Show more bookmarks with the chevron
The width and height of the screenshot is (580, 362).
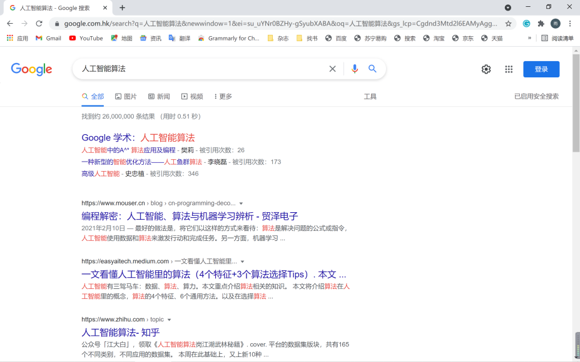pyautogui.click(x=529, y=38)
